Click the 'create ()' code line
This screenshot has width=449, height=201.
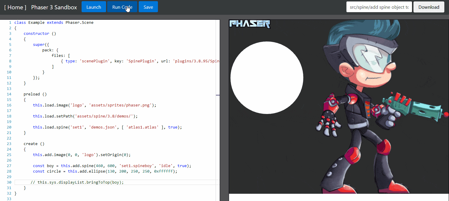34,144
